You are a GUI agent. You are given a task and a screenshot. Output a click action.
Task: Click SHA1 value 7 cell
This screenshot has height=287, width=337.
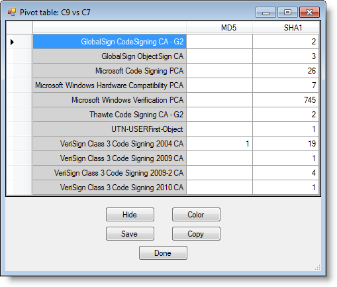click(285, 86)
